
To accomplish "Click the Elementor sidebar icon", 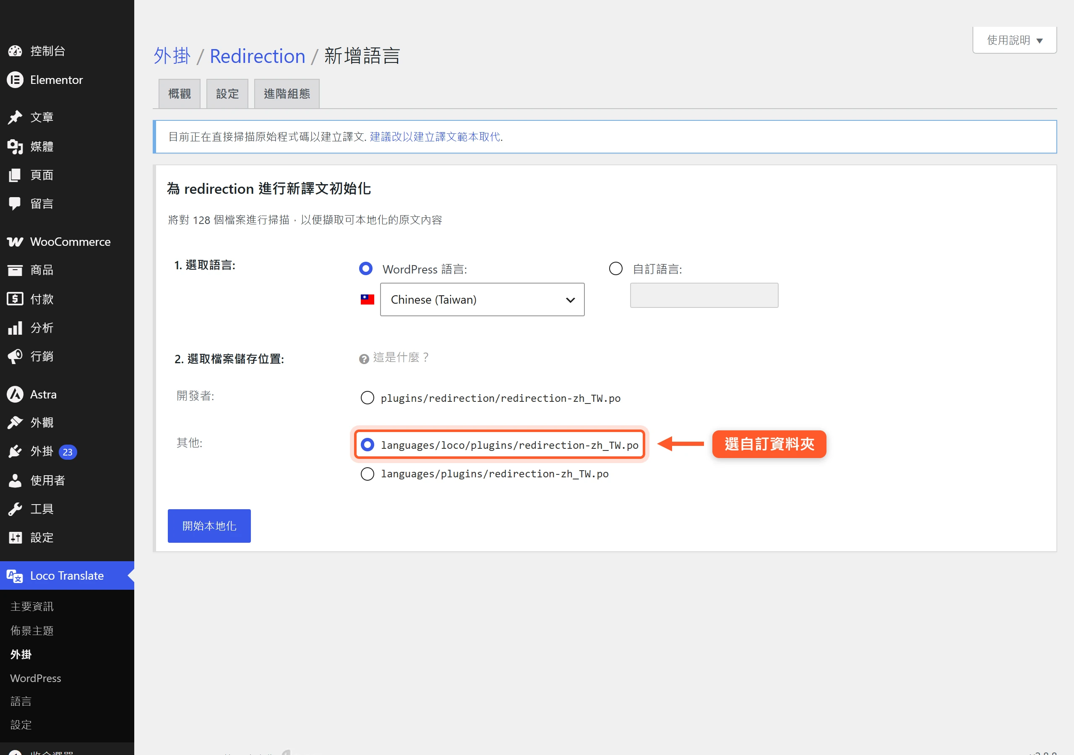I will pyautogui.click(x=15, y=80).
